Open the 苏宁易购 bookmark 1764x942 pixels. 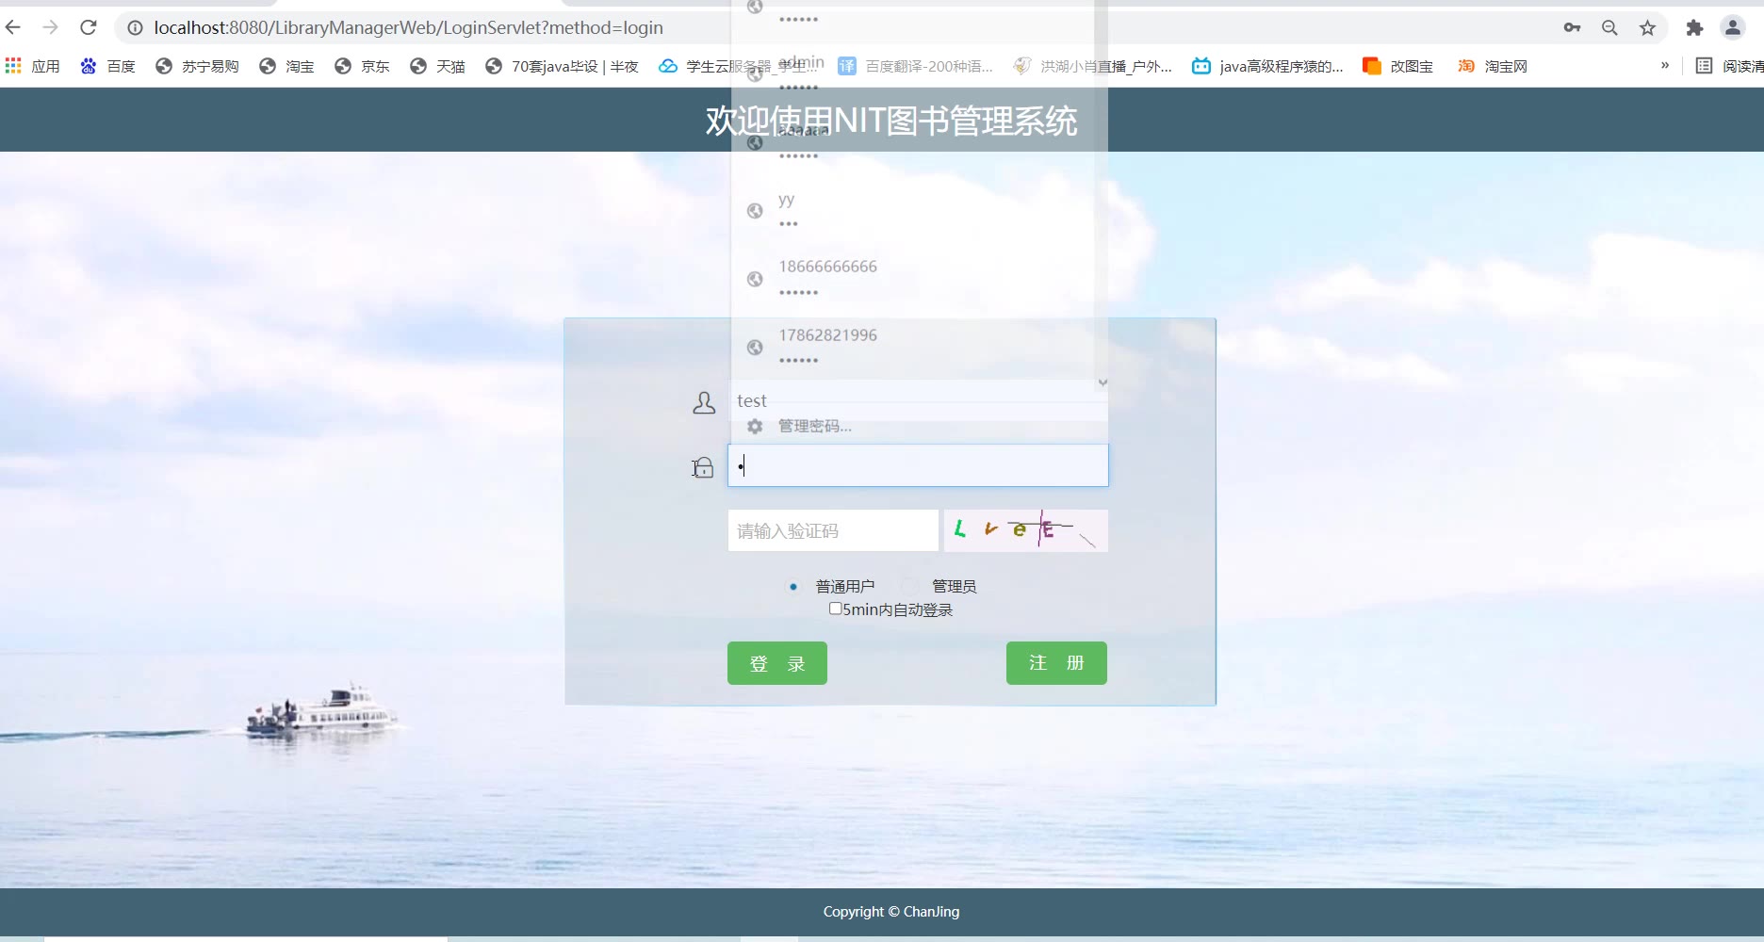[197, 66]
